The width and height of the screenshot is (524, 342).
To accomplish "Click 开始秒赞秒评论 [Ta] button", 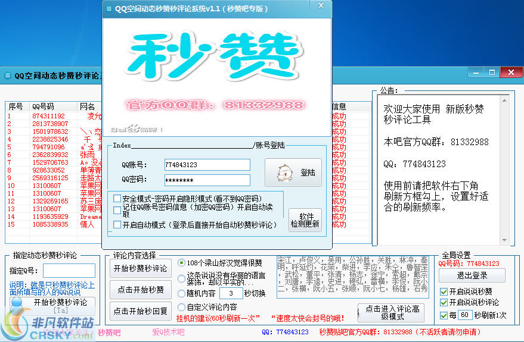I will pyautogui.click(x=54, y=306).
